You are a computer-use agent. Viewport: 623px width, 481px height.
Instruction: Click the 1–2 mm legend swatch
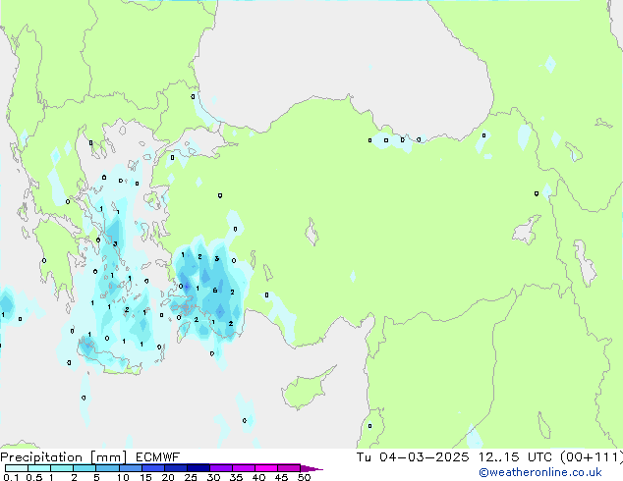[62, 468]
